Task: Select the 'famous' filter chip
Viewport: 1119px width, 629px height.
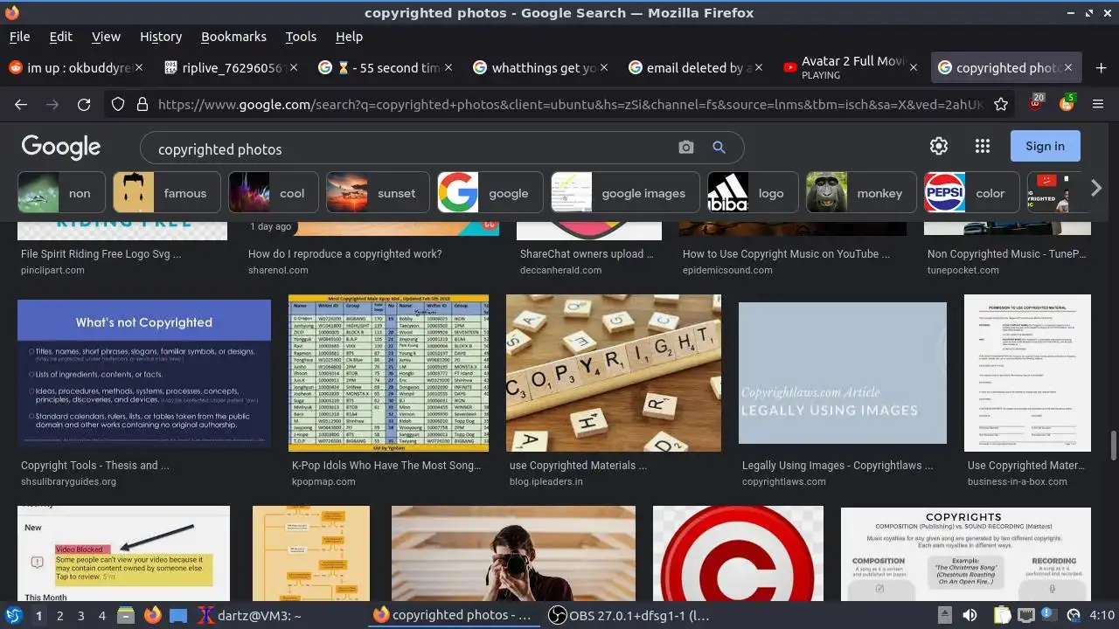Action: (166, 193)
